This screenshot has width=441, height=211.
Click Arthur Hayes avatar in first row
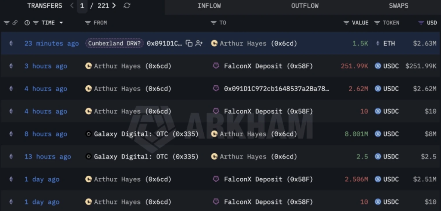214,43
